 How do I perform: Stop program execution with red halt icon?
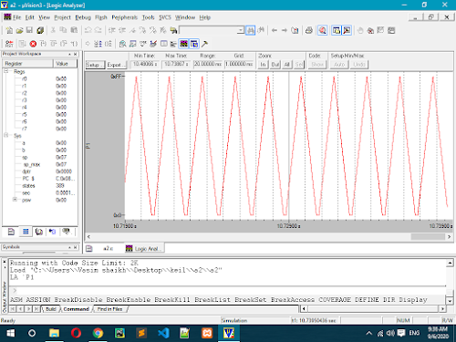(x=33, y=44)
